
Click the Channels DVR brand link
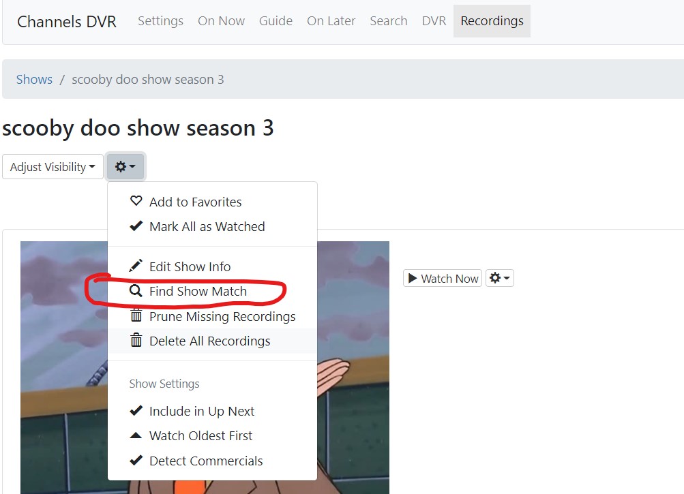coord(67,21)
